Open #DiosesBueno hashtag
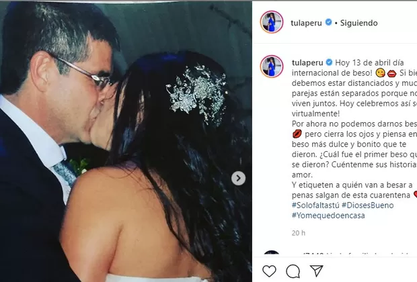Viewport: 417px width, 282px height. pyautogui.click(x=367, y=205)
